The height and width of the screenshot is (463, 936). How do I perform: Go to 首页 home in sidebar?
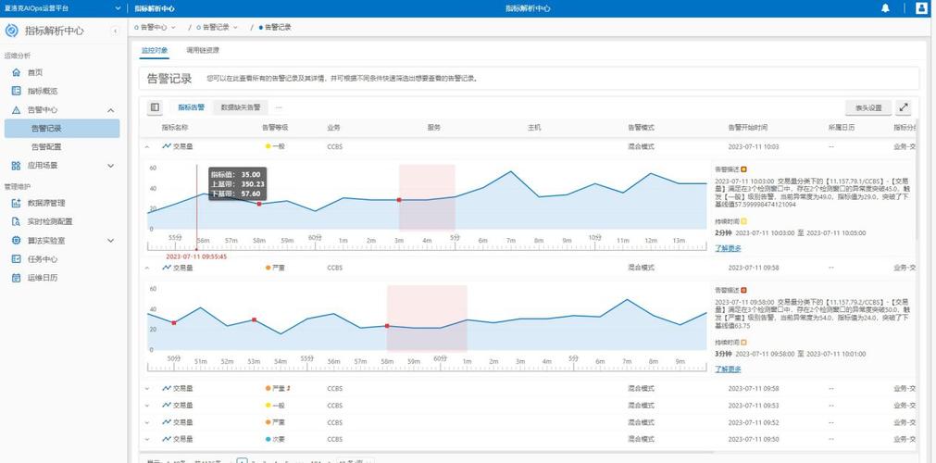pos(35,72)
